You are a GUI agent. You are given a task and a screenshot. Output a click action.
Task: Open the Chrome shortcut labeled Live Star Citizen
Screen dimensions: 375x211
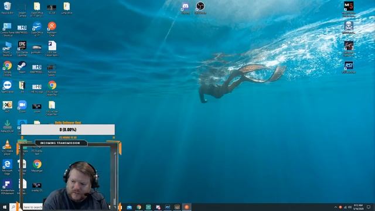tap(52, 88)
